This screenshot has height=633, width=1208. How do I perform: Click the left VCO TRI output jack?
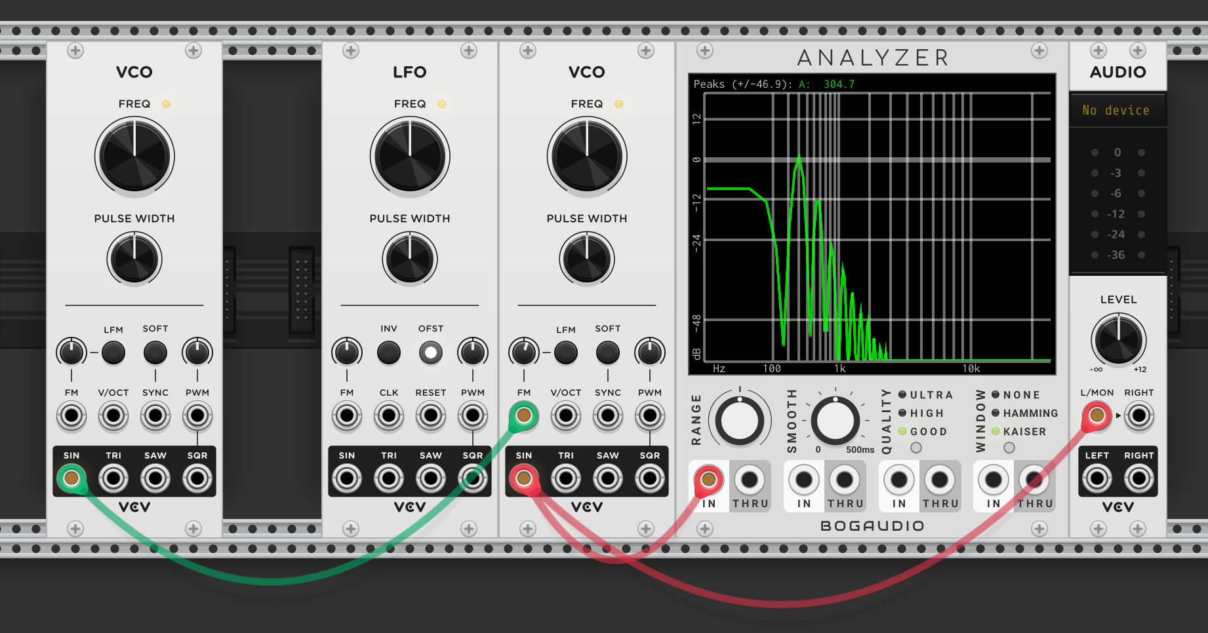113,478
